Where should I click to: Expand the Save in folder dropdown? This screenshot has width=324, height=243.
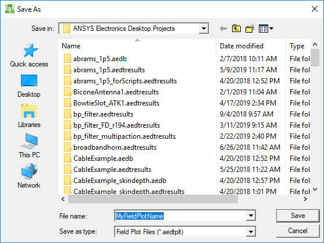pos(204,29)
